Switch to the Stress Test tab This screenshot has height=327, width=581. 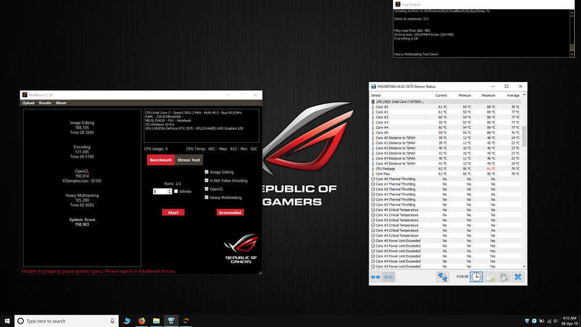(188, 160)
